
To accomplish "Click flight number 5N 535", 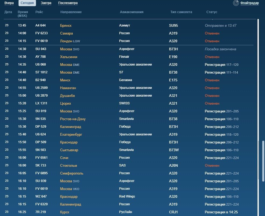I will (x=41, y=119).
